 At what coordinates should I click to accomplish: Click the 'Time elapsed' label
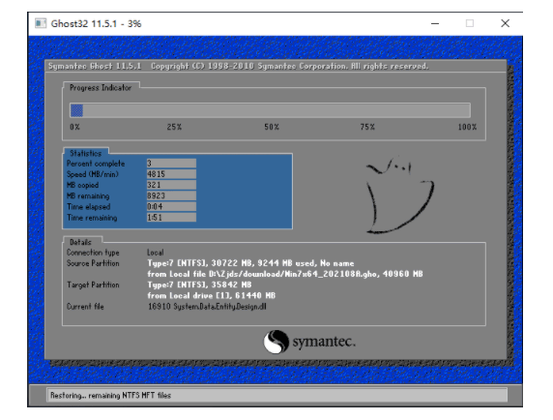(89, 207)
